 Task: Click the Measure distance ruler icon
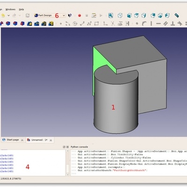pos(177,15)
